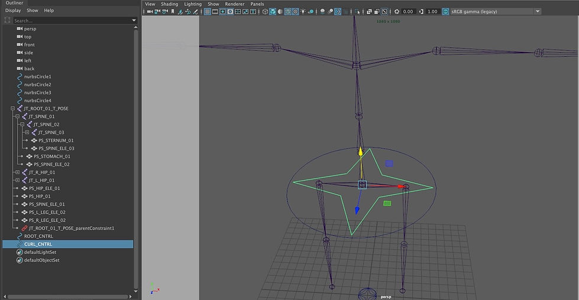Viewport: 579px width, 300px height.
Task: Select nurbsCircle3 in the Outliner
Action: (38, 93)
